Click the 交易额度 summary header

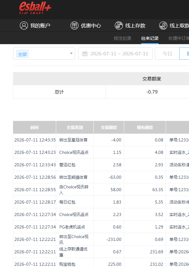152,79
